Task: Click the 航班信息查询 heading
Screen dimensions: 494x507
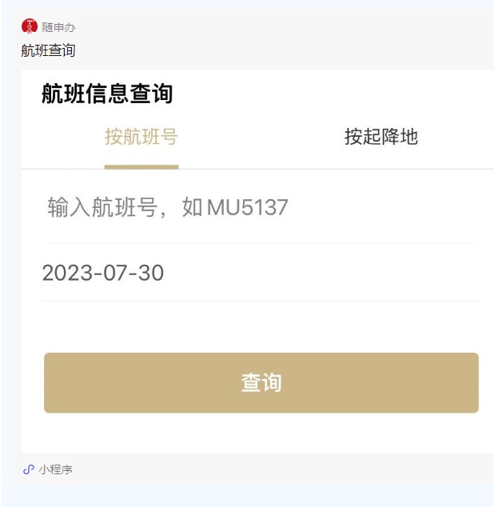Action: pos(107,94)
